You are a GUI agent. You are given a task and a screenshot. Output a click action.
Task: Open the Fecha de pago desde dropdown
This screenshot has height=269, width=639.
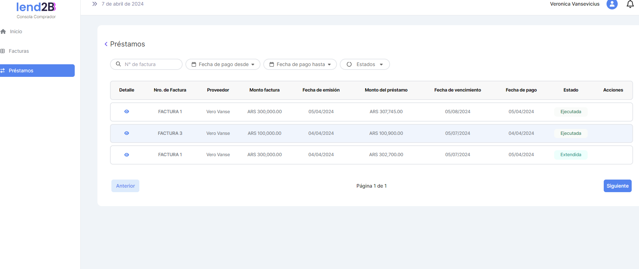[x=223, y=64]
